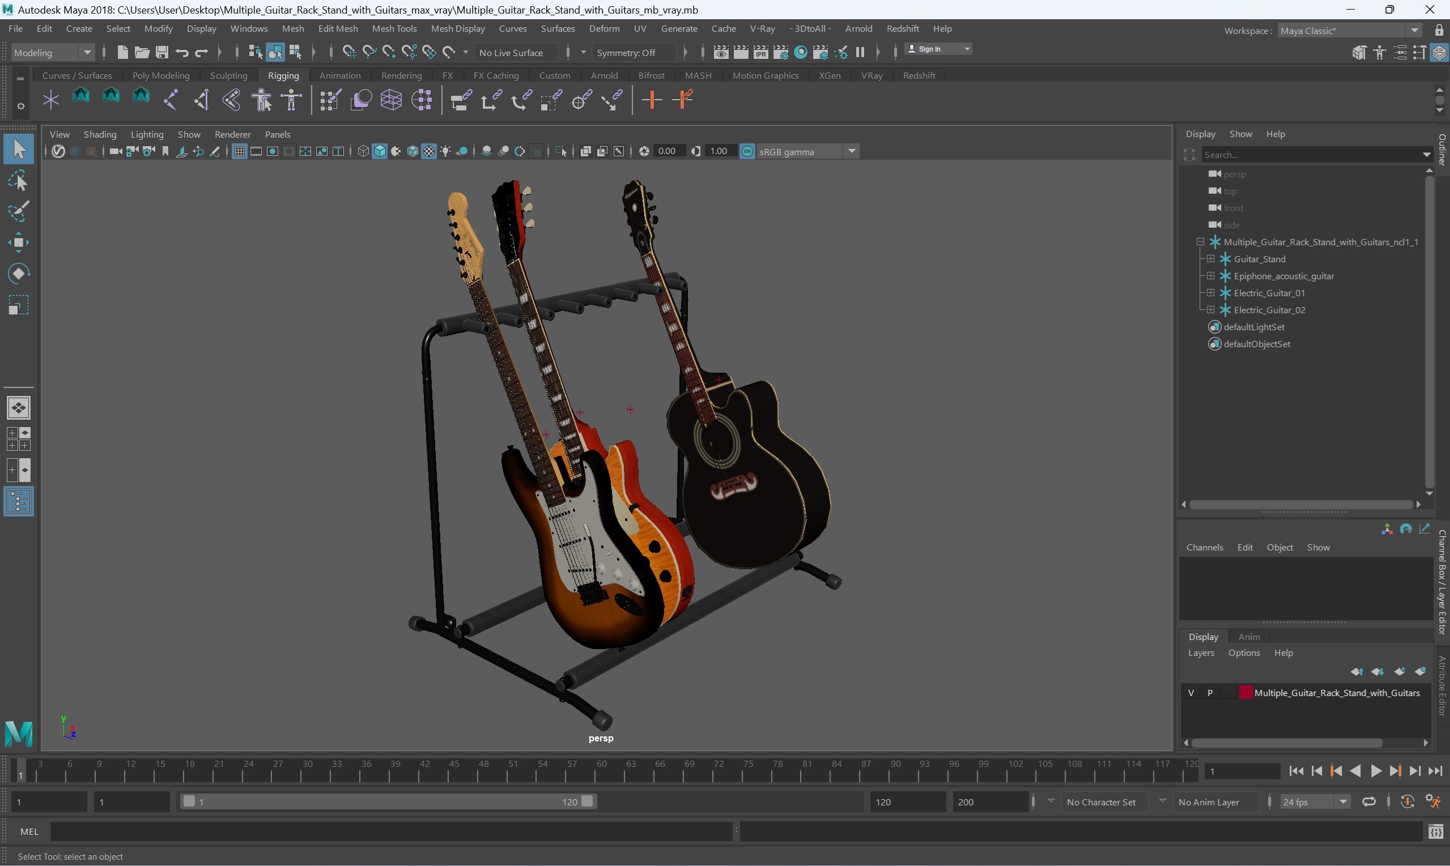
Task: Open the VRay menu
Action: [x=762, y=28]
